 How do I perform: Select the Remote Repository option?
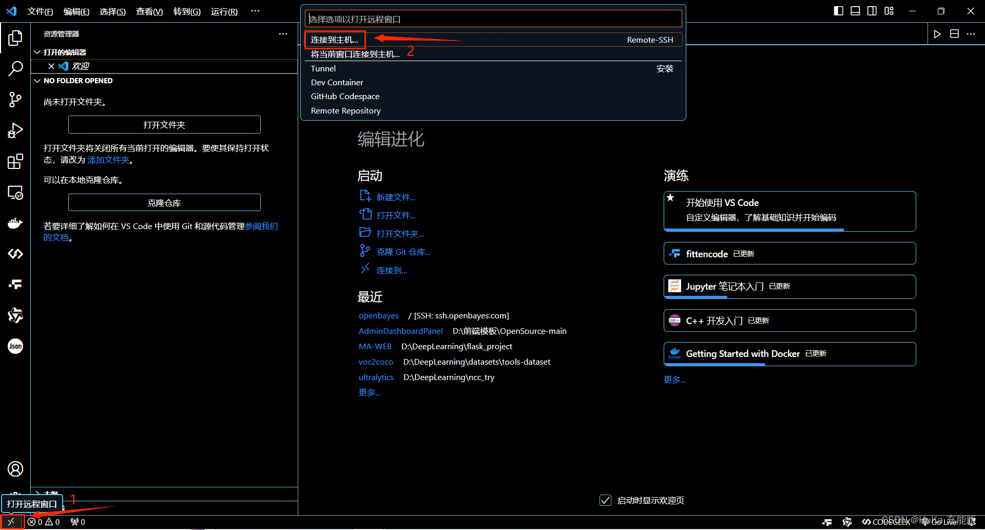tap(493, 110)
